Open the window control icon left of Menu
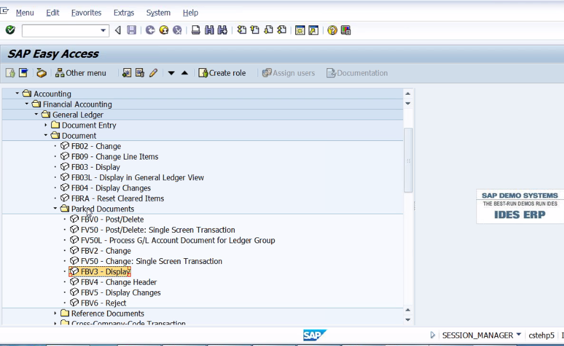This screenshot has height=346, width=564. pyautogui.click(x=4, y=11)
